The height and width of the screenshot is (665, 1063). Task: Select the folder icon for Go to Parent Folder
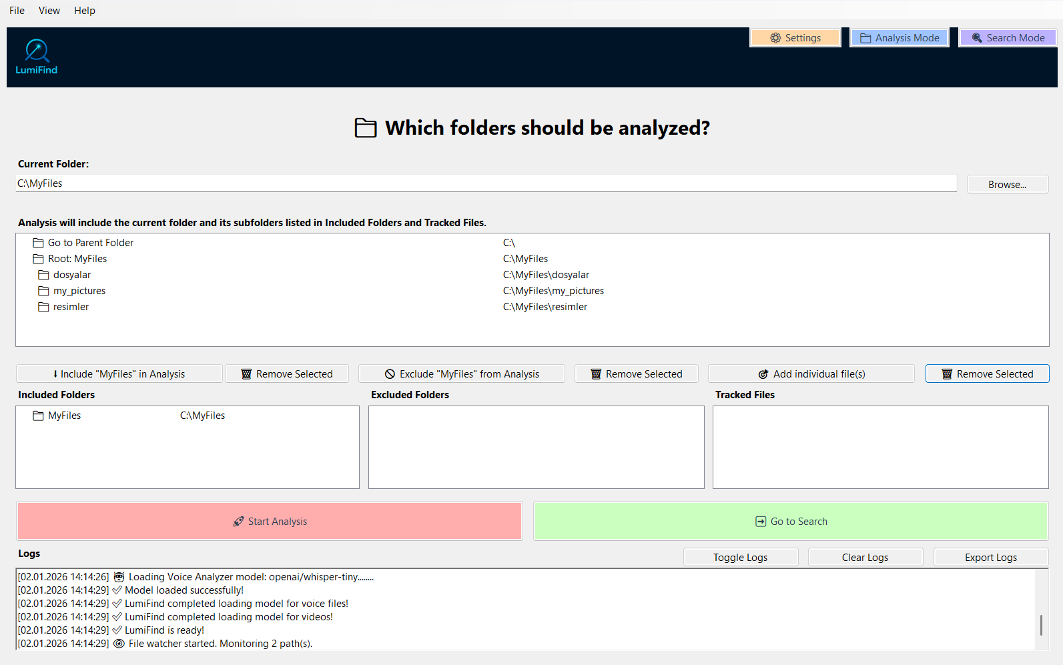click(39, 243)
